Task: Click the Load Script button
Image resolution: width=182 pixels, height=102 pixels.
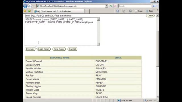Action: 44,49
